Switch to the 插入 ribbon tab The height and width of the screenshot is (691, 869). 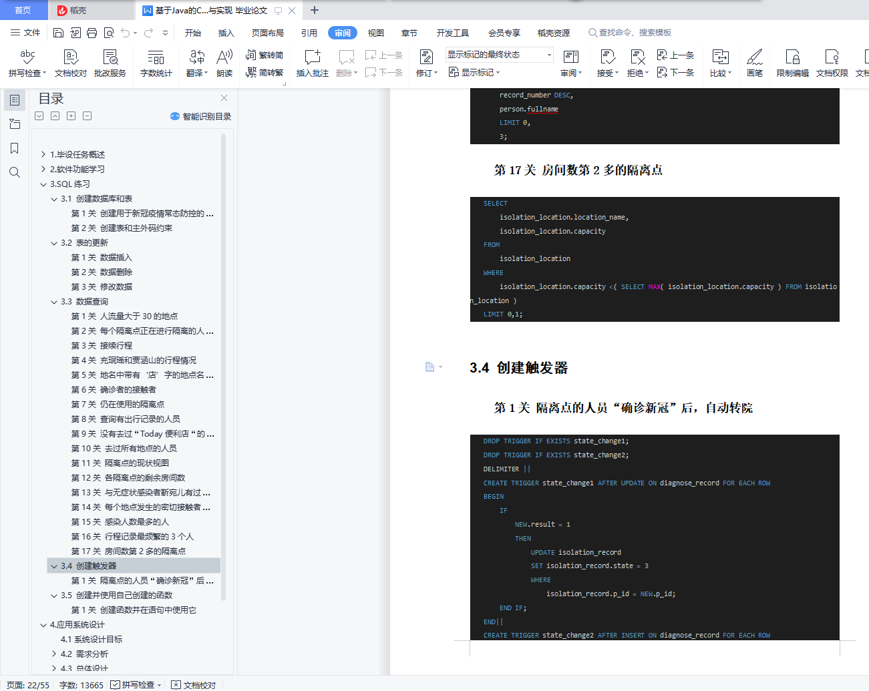click(226, 33)
